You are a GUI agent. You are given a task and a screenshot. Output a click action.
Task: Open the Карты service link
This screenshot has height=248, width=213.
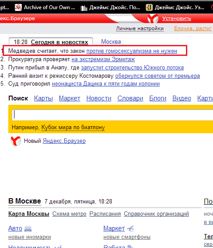[43, 98]
